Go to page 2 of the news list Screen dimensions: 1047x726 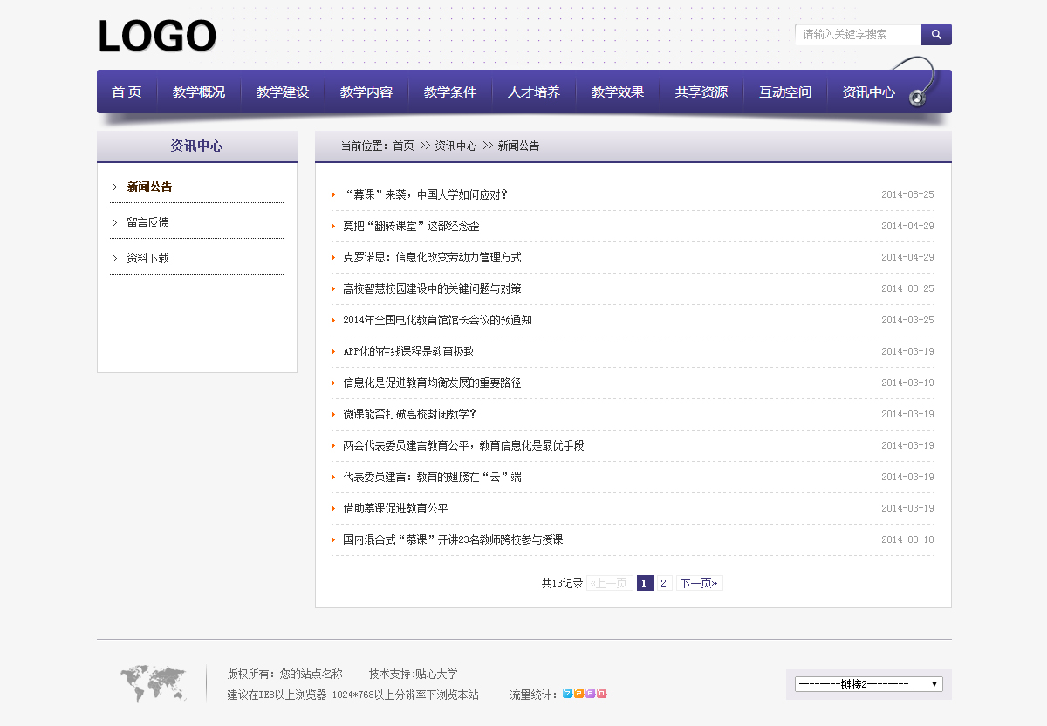(x=663, y=583)
